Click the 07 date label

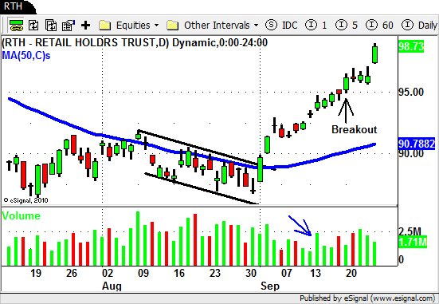[x=286, y=273]
